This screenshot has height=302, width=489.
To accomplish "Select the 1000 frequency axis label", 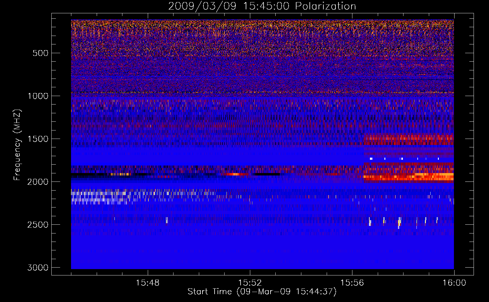I will pyautogui.click(x=38, y=96).
